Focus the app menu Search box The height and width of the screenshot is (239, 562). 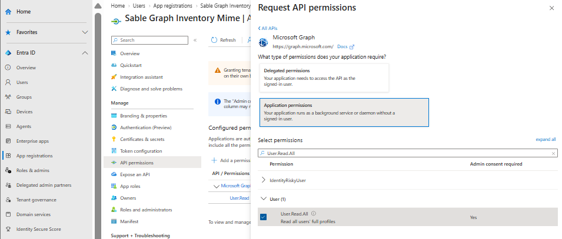(149, 40)
